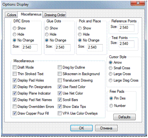The width and height of the screenshot is (148, 138).
Task: Click the Defaults button
Action: click(125, 117)
